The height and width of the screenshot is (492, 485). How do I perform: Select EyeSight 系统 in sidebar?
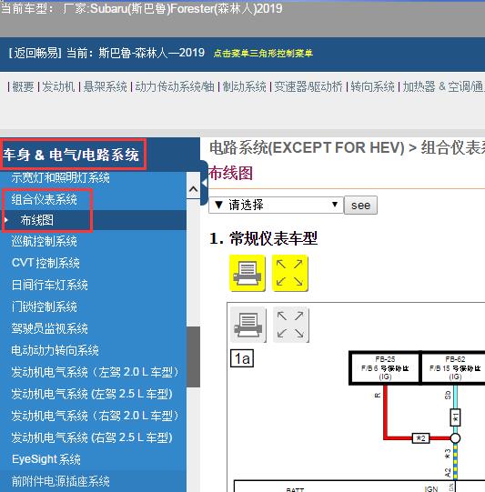click(46, 459)
